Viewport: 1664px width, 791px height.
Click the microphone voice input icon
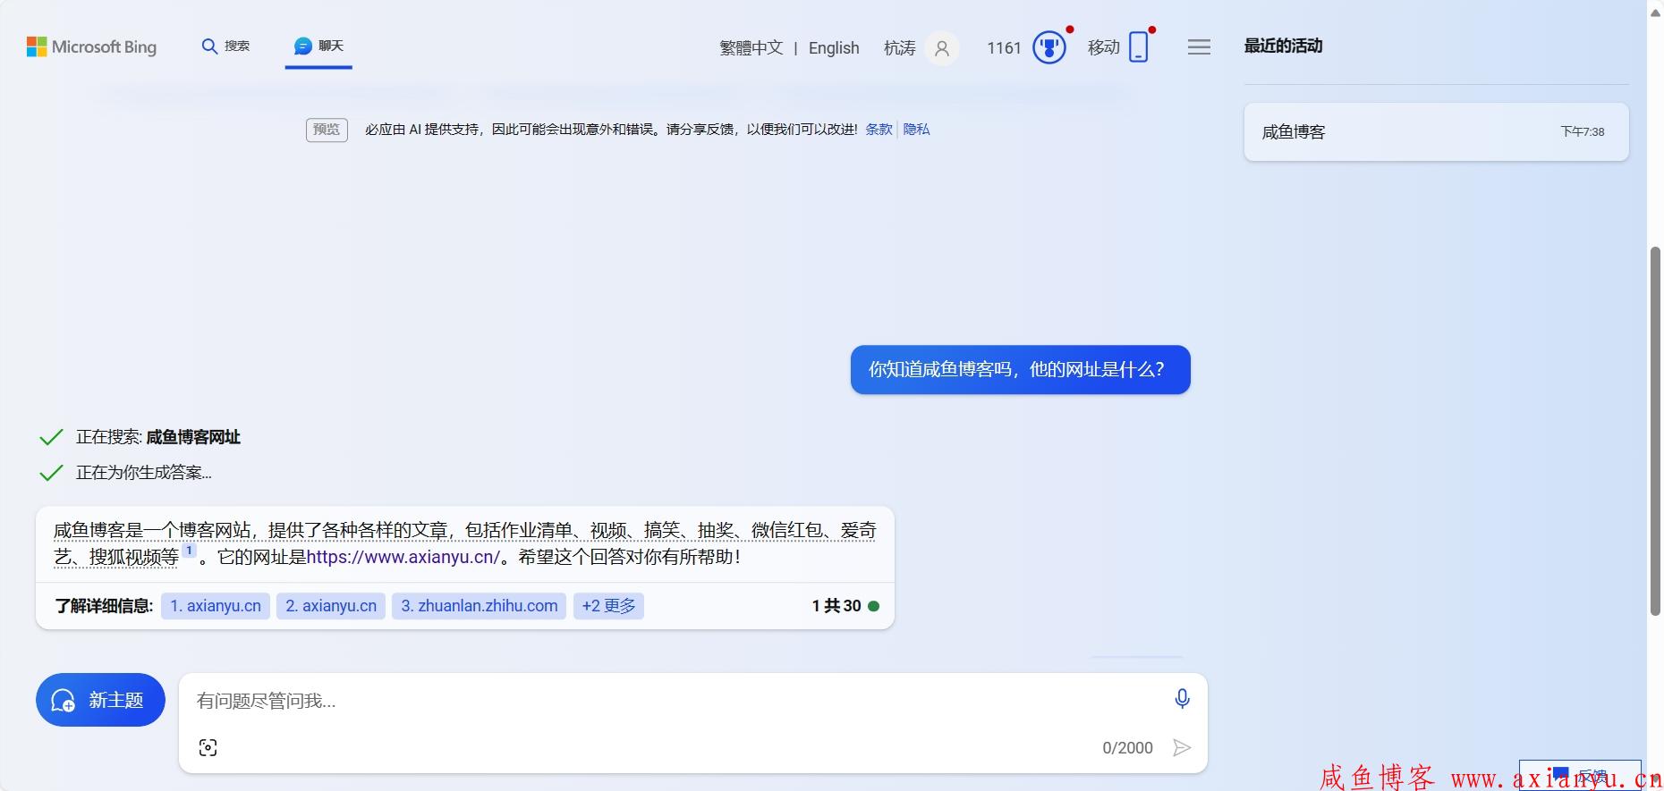click(1182, 699)
